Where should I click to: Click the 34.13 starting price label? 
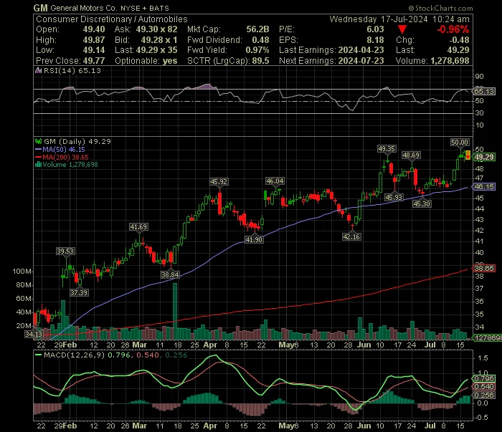click(34, 334)
